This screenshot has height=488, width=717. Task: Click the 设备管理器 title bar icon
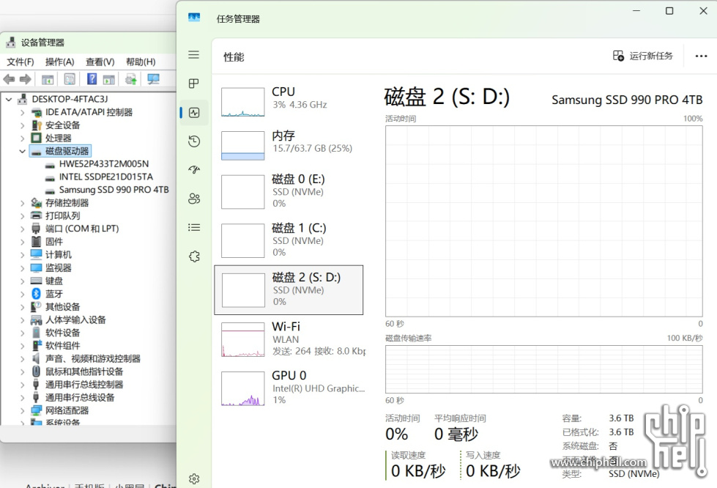pos(11,42)
